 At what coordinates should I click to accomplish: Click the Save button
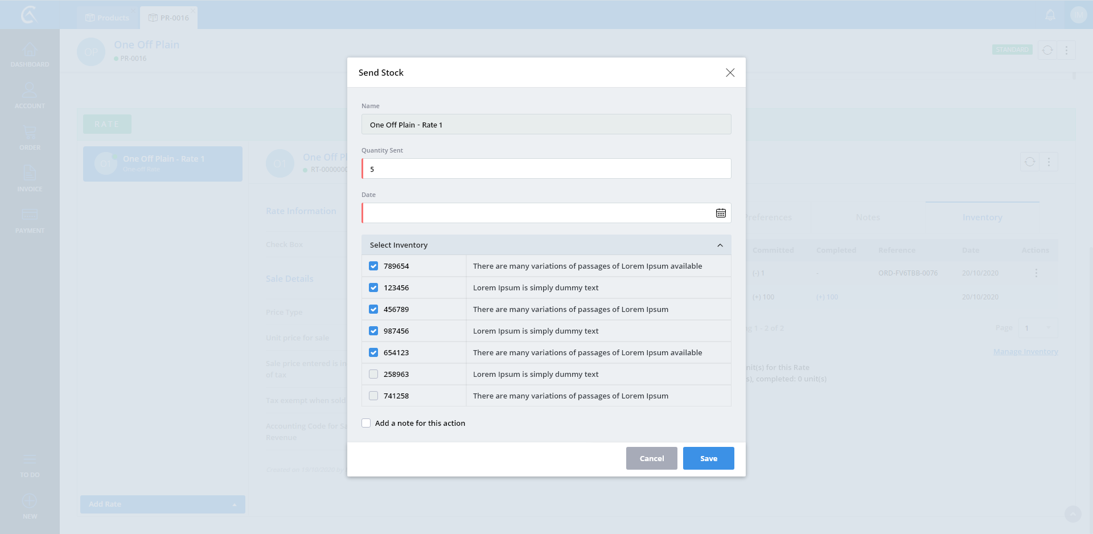point(708,458)
